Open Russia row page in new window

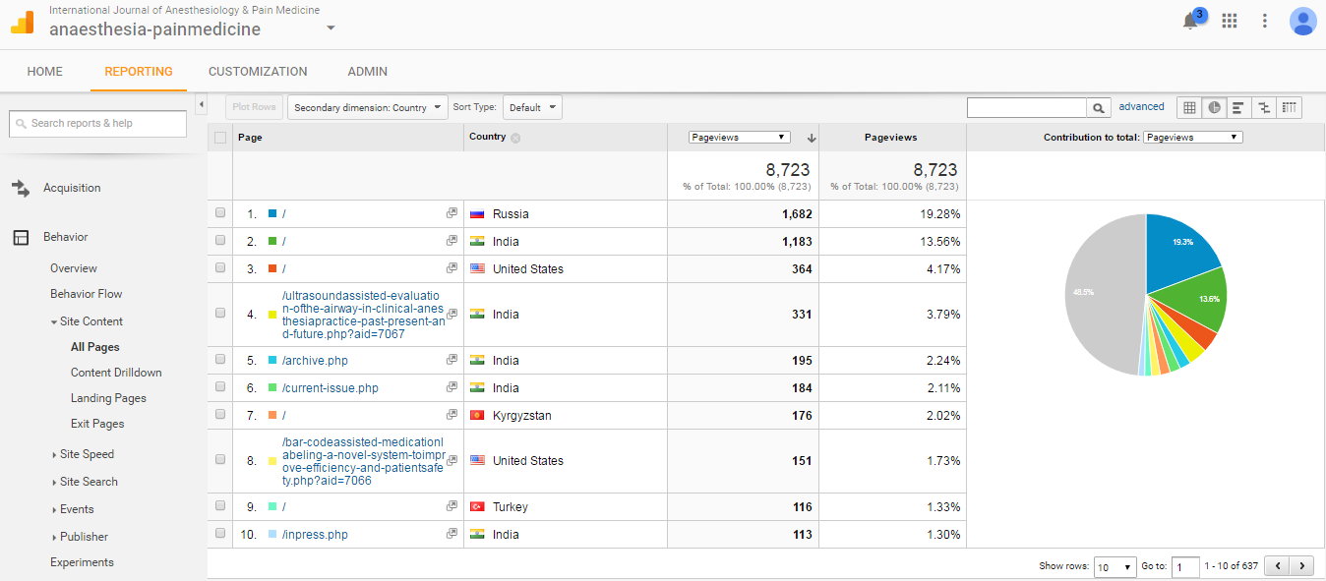point(452,213)
